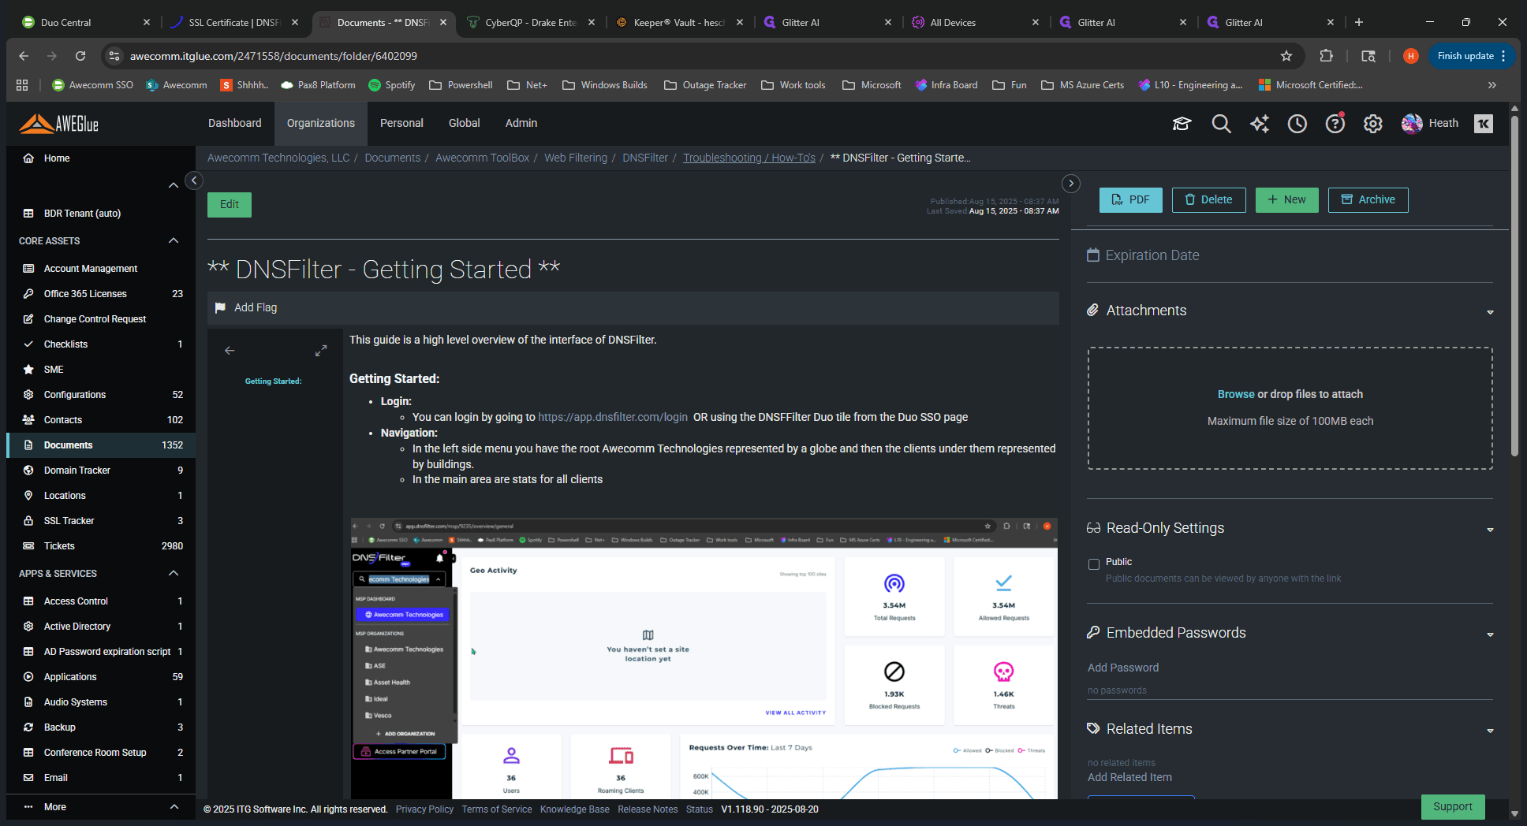Expand document outline with fullscreen arrows icon
Image resolution: width=1527 pixels, height=826 pixels.
point(321,351)
